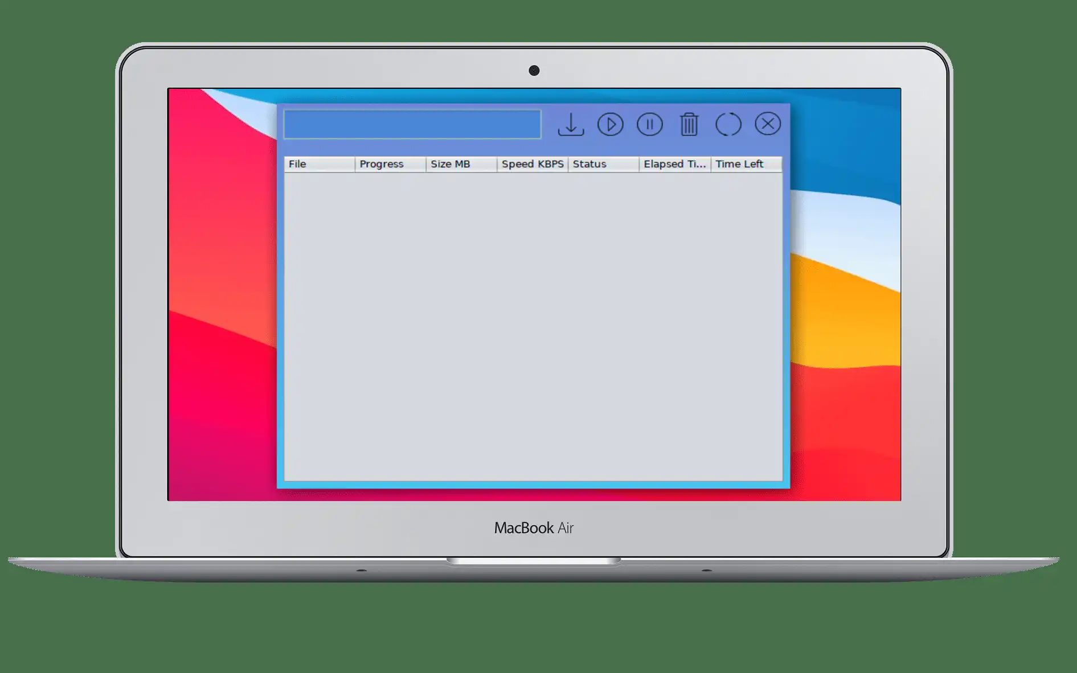Select the Speed KBPS column header

pos(533,164)
